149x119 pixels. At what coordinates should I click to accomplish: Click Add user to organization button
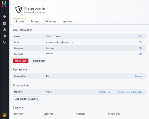tap(26, 99)
